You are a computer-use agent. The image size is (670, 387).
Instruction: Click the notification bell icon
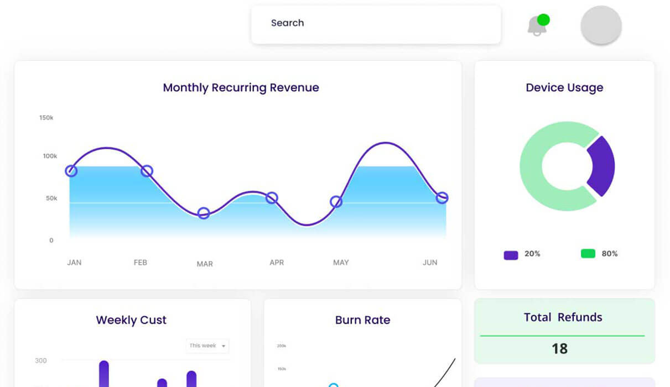[537, 25]
